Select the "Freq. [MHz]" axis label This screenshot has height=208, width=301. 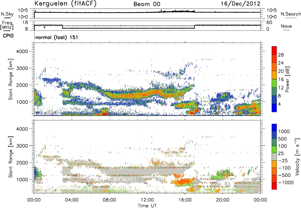7,25
